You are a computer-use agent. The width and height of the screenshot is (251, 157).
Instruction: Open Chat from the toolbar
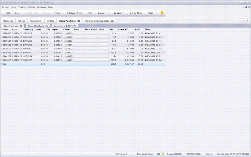(150, 13)
